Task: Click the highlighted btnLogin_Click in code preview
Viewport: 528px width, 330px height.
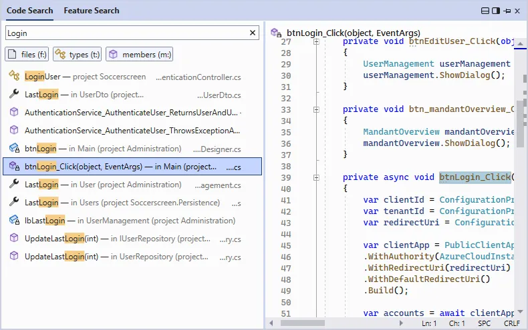Action: [475, 177]
